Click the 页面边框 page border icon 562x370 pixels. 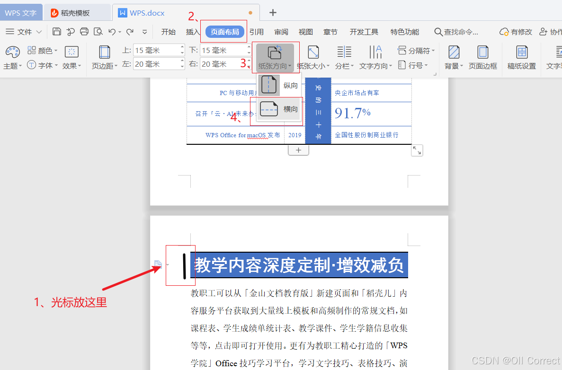(483, 58)
